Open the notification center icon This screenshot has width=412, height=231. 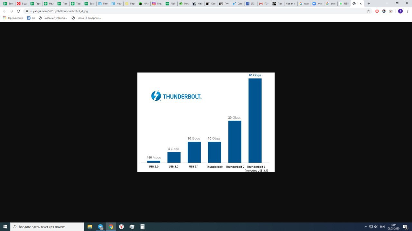405,227
